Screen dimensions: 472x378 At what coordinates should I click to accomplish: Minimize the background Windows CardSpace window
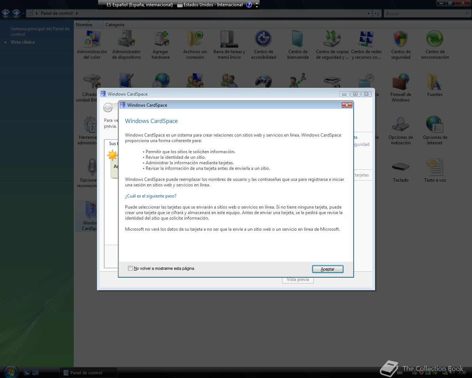(x=344, y=94)
